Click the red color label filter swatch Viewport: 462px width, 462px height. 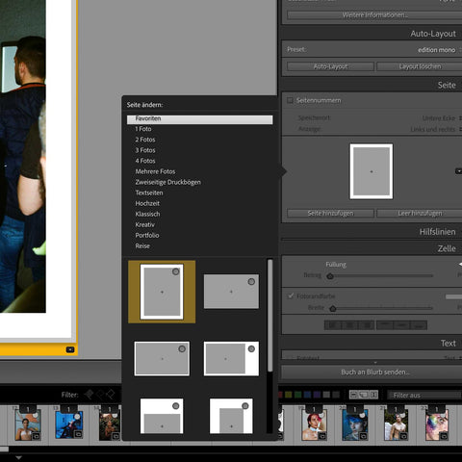(x=280, y=395)
